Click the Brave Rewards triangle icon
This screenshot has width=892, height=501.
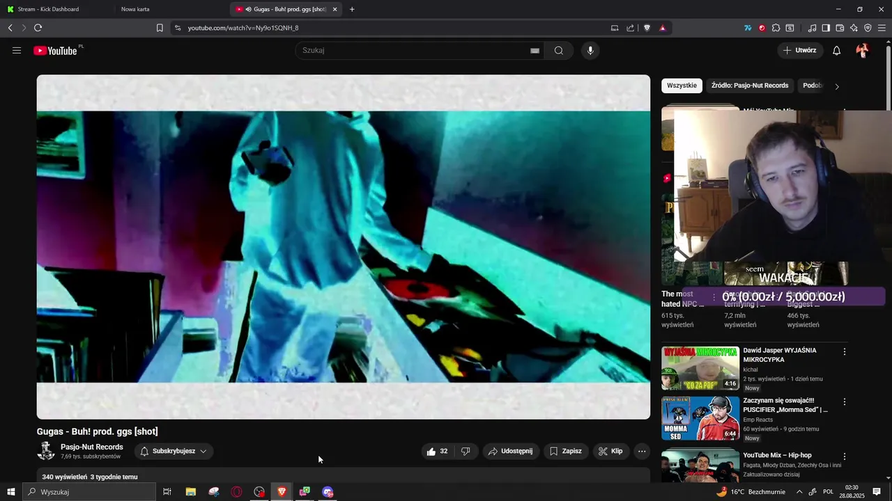click(662, 28)
